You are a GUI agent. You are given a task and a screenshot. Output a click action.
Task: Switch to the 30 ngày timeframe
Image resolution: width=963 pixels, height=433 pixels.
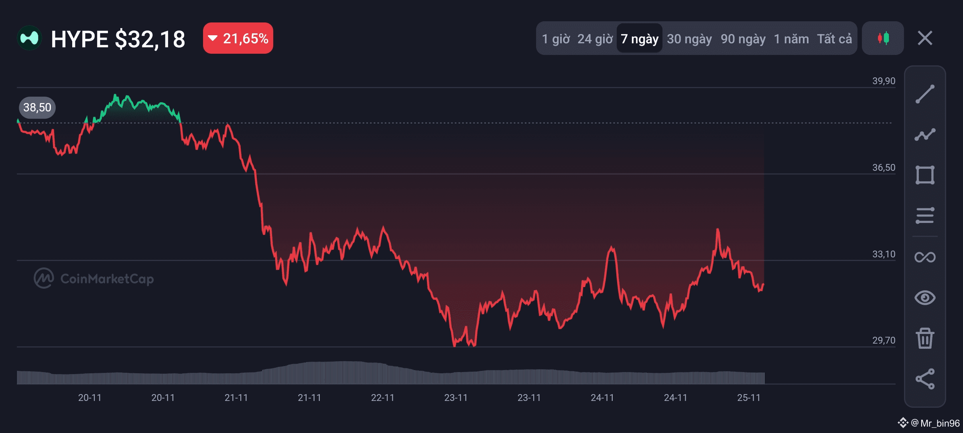[x=689, y=39]
